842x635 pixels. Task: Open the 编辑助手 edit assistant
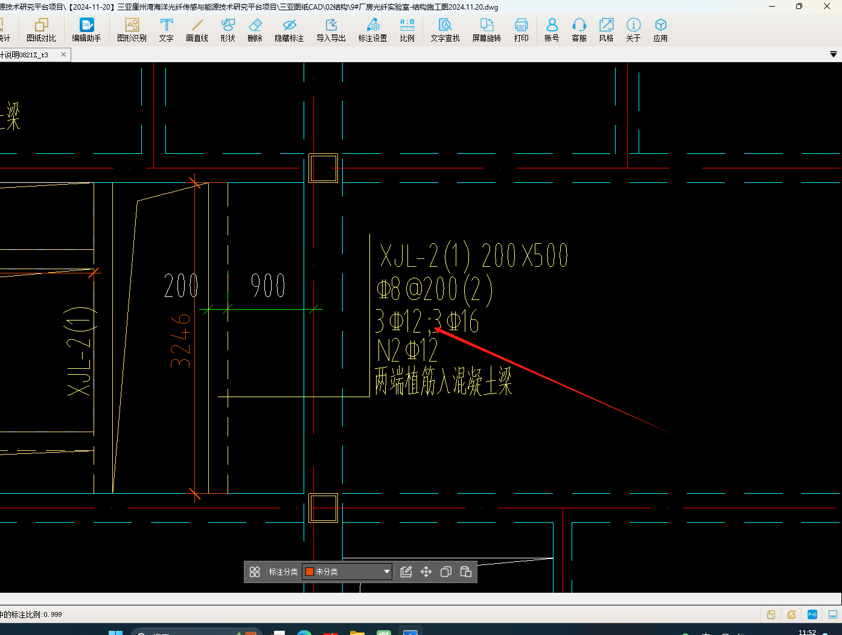pos(86,30)
